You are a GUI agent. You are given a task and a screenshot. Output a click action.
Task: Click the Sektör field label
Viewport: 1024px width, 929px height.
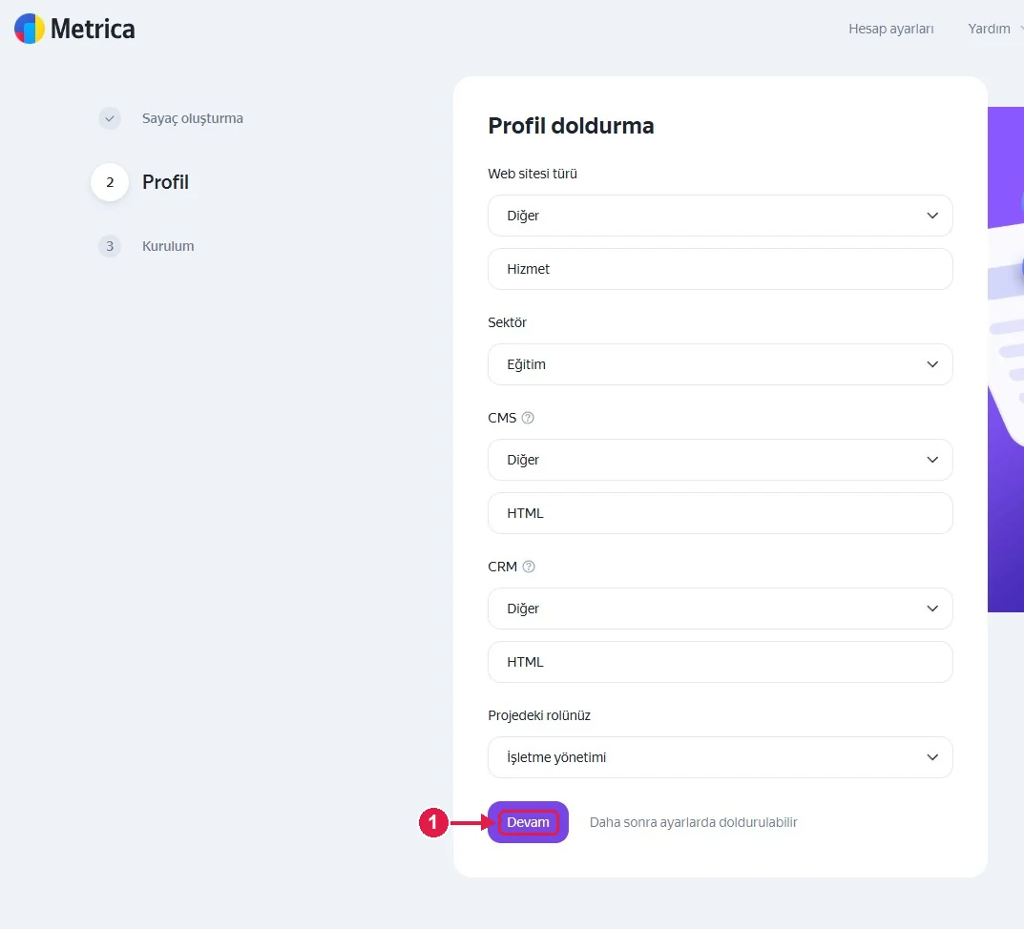(507, 322)
